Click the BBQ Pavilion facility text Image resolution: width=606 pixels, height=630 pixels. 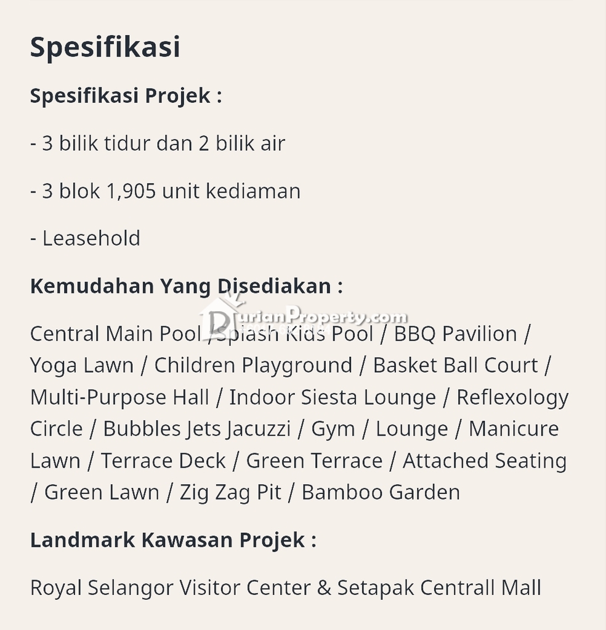coord(455,334)
